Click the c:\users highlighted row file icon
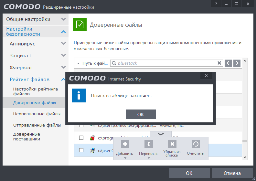The image size is (256, 181). coord(92,150)
